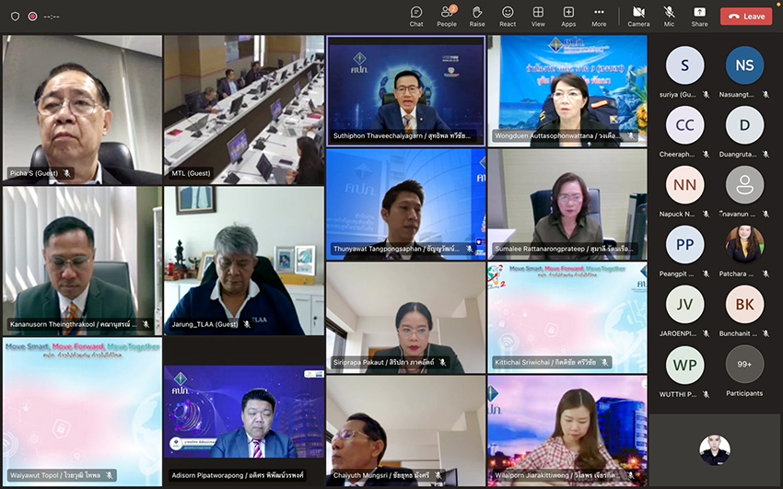Turn on the Camera
The image size is (783, 489).
pyautogui.click(x=638, y=16)
